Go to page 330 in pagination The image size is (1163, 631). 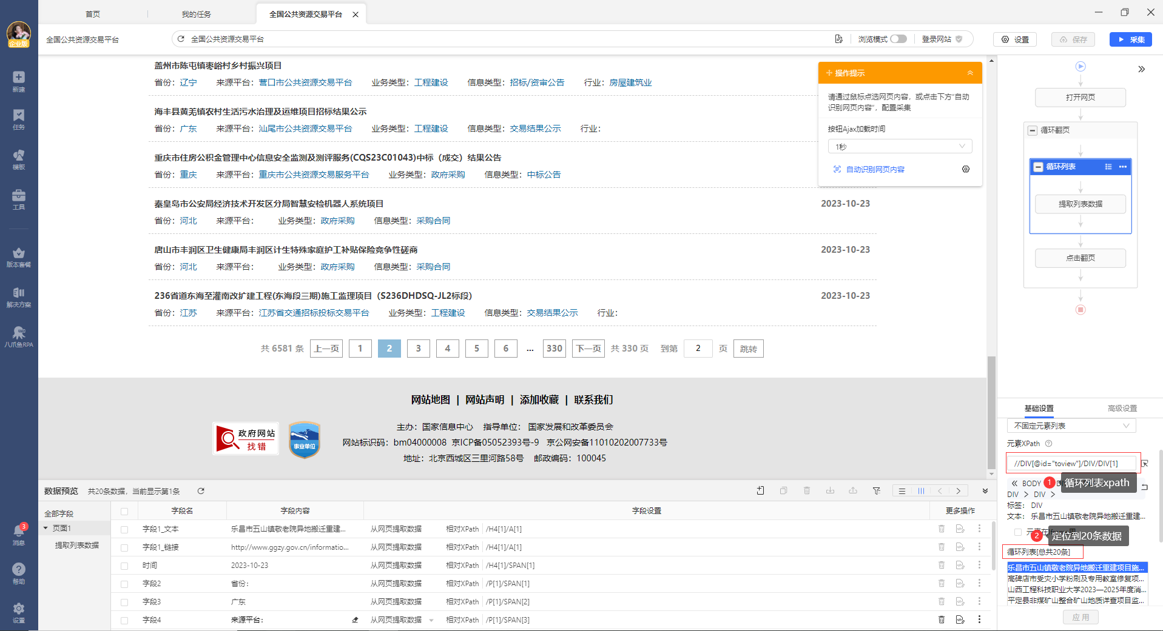click(554, 349)
